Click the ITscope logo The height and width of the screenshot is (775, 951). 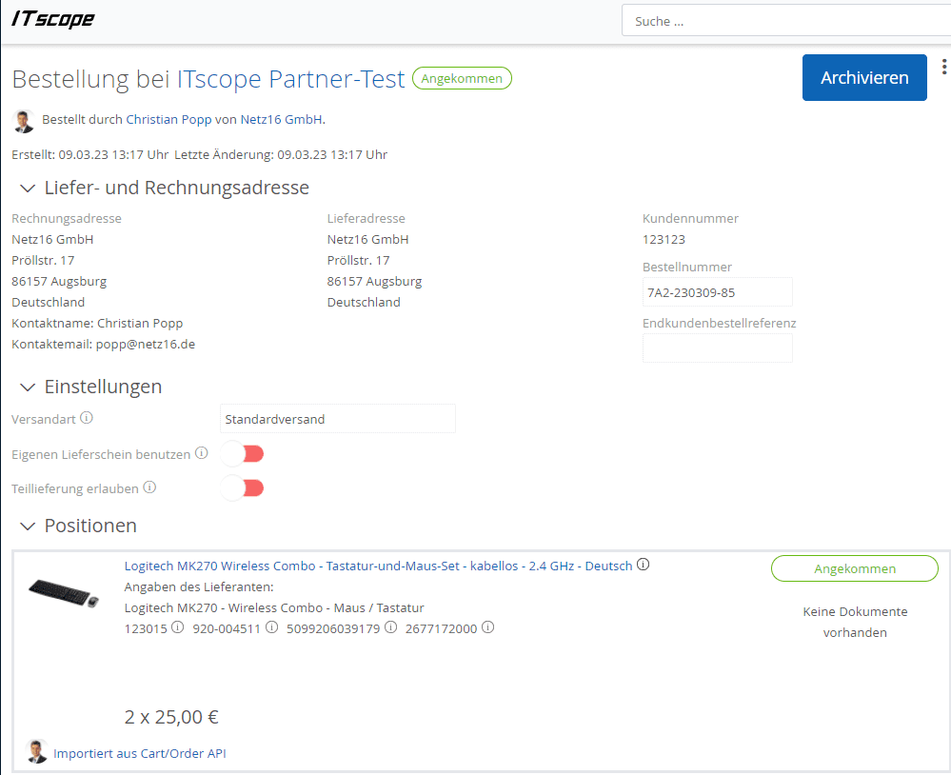pyautogui.click(x=52, y=19)
